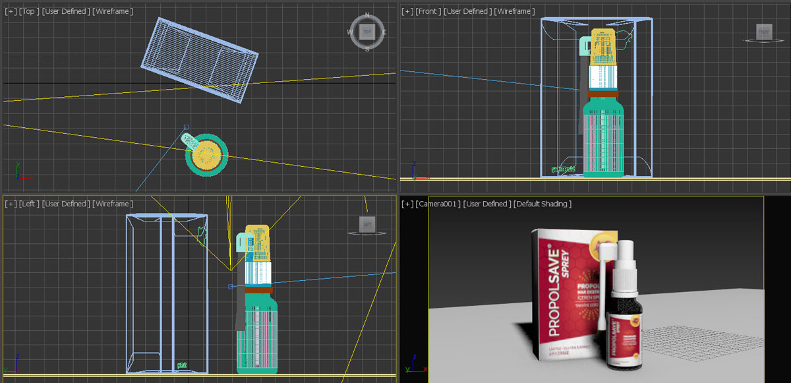Click the LEFT ViewCube in Left viewport

coord(367,225)
